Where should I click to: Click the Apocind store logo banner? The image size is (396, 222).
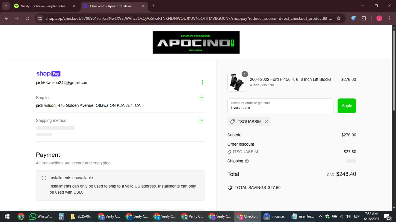196,43
